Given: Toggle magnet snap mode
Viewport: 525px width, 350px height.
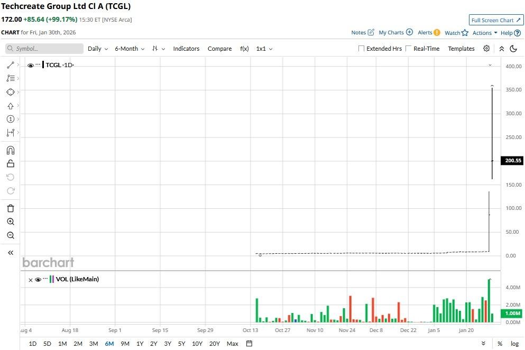Looking at the screenshot, I should coord(11,150).
